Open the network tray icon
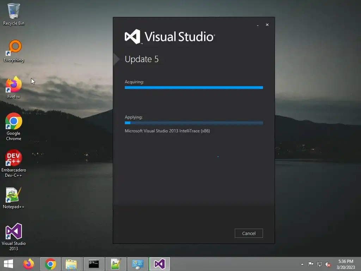The image size is (361, 271). [x=319, y=264]
